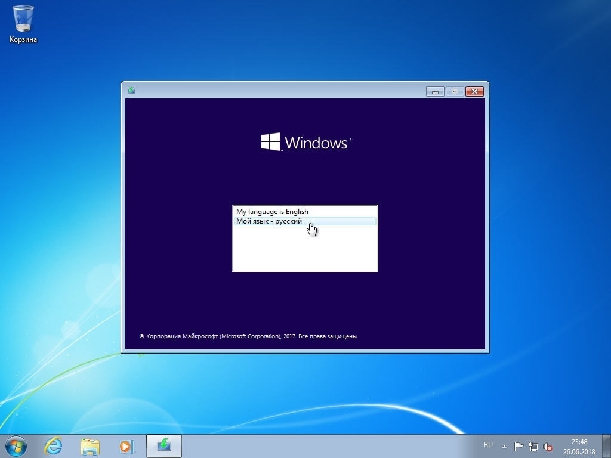
Task: Show hidden tray icons arrow
Action: [x=504, y=447]
